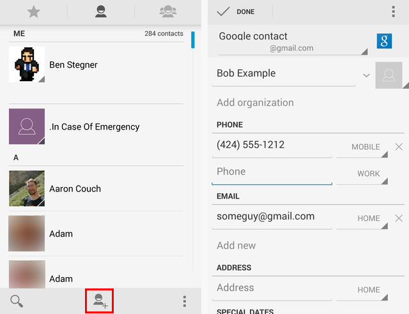Open the contacts list overflow menu

[x=185, y=301]
